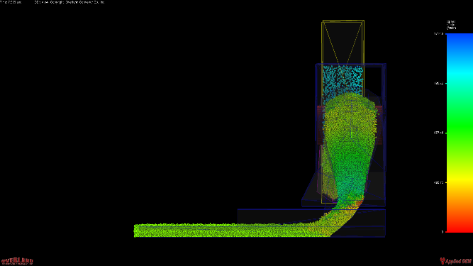473x266 pixels.
Task: Click the left end of the conveyor belt particles
Action: click(139, 231)
